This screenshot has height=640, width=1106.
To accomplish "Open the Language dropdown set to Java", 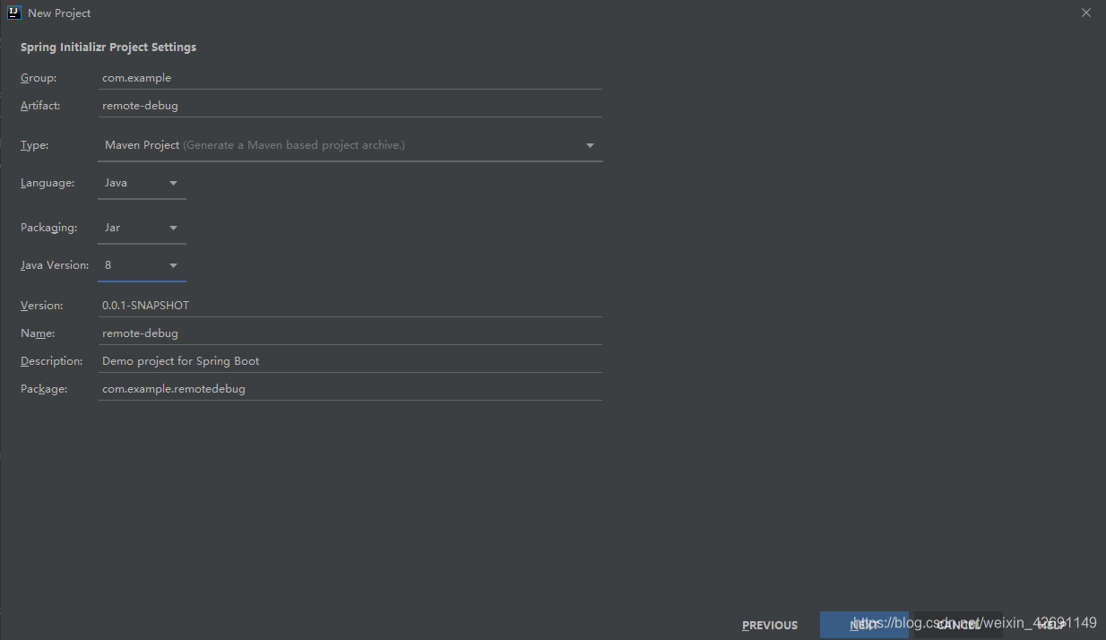I will click(142, 183).
